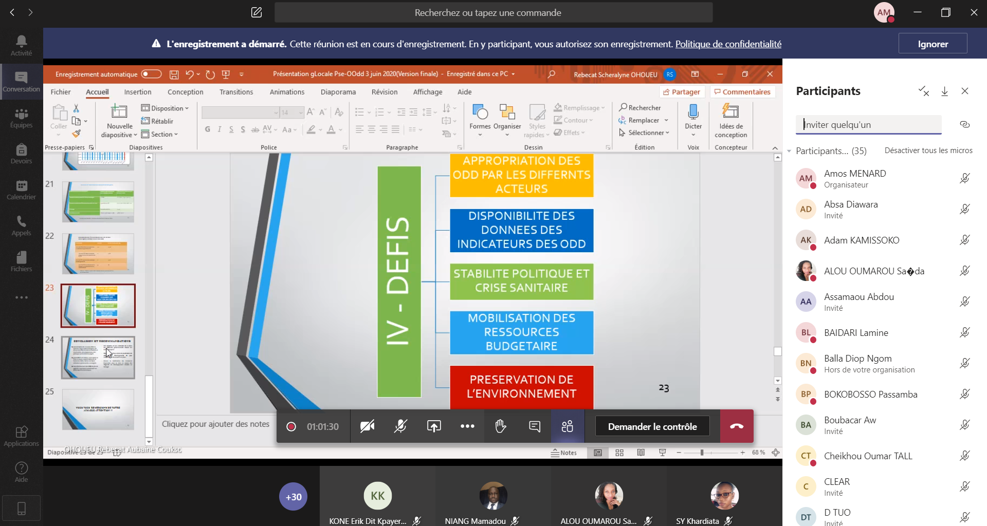Click the Dicter microphone button
The height and width of the screenshot is (526, 987).
pyautogui.click(x=693, y=120)
